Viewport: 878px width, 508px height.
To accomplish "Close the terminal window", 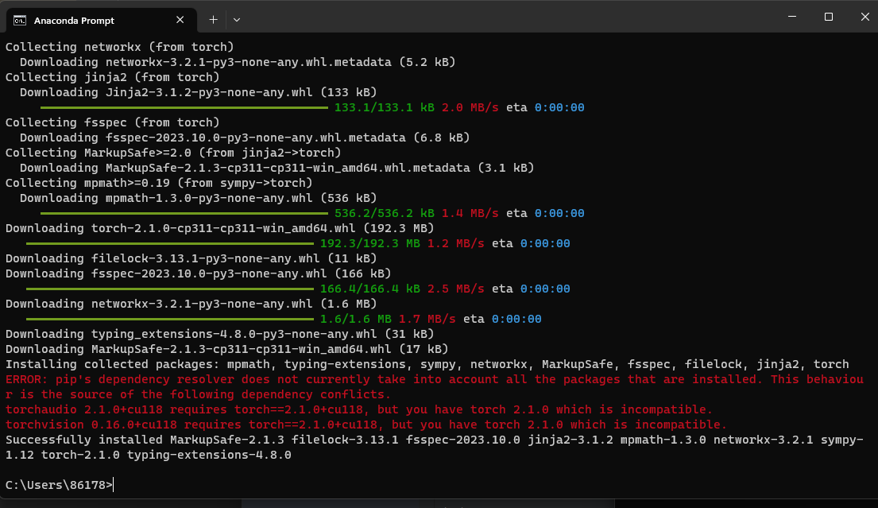I will point(864,17).
